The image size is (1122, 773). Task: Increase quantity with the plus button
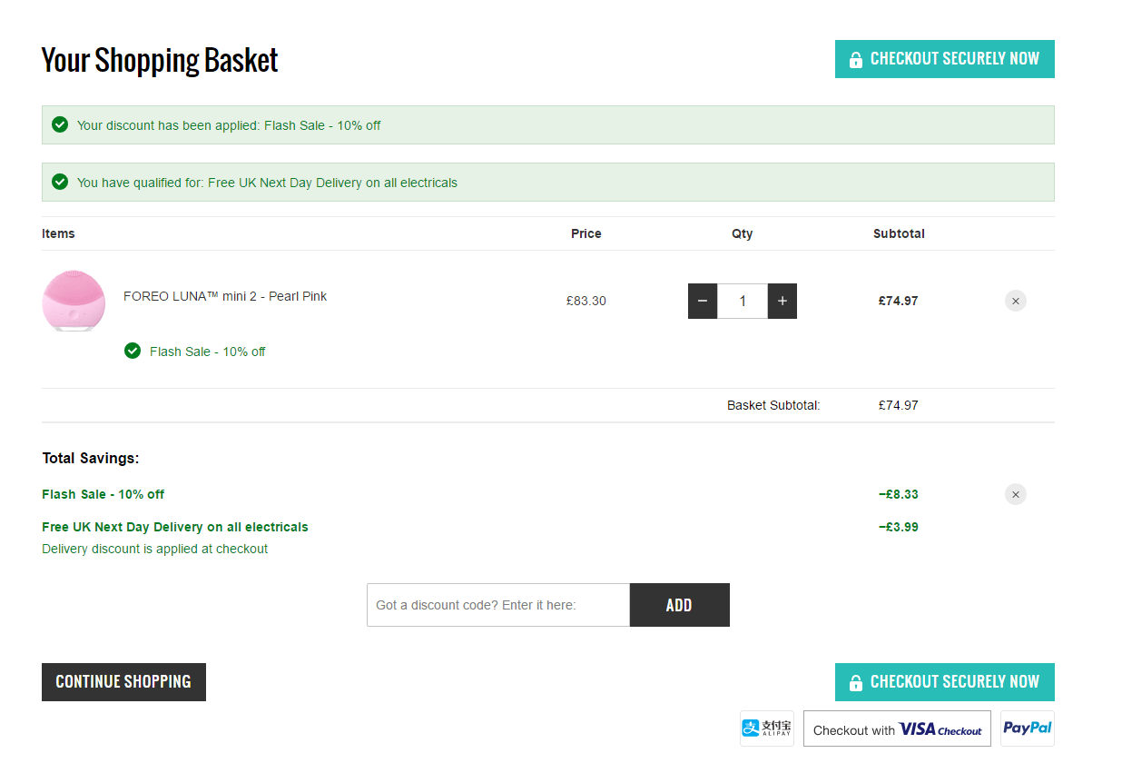point(782,301)
